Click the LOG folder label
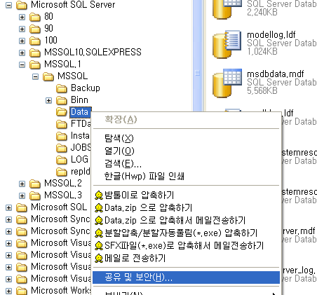Image resolution: width=317 pixels, height=295 pixels. click(x=79, y=160)
